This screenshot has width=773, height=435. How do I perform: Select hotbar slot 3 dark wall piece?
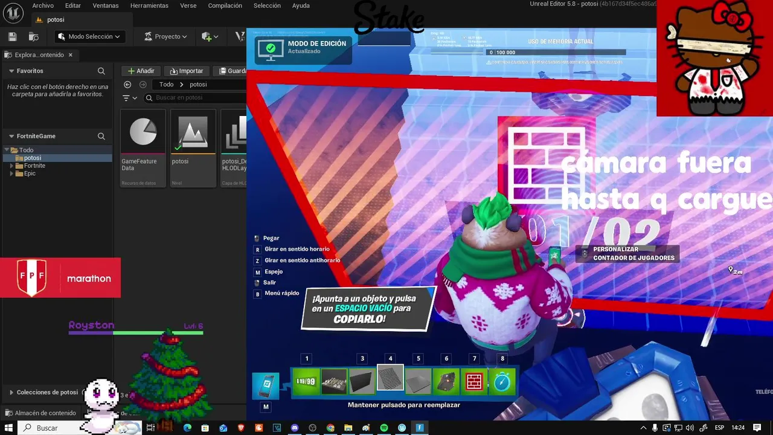click(362, 382)
